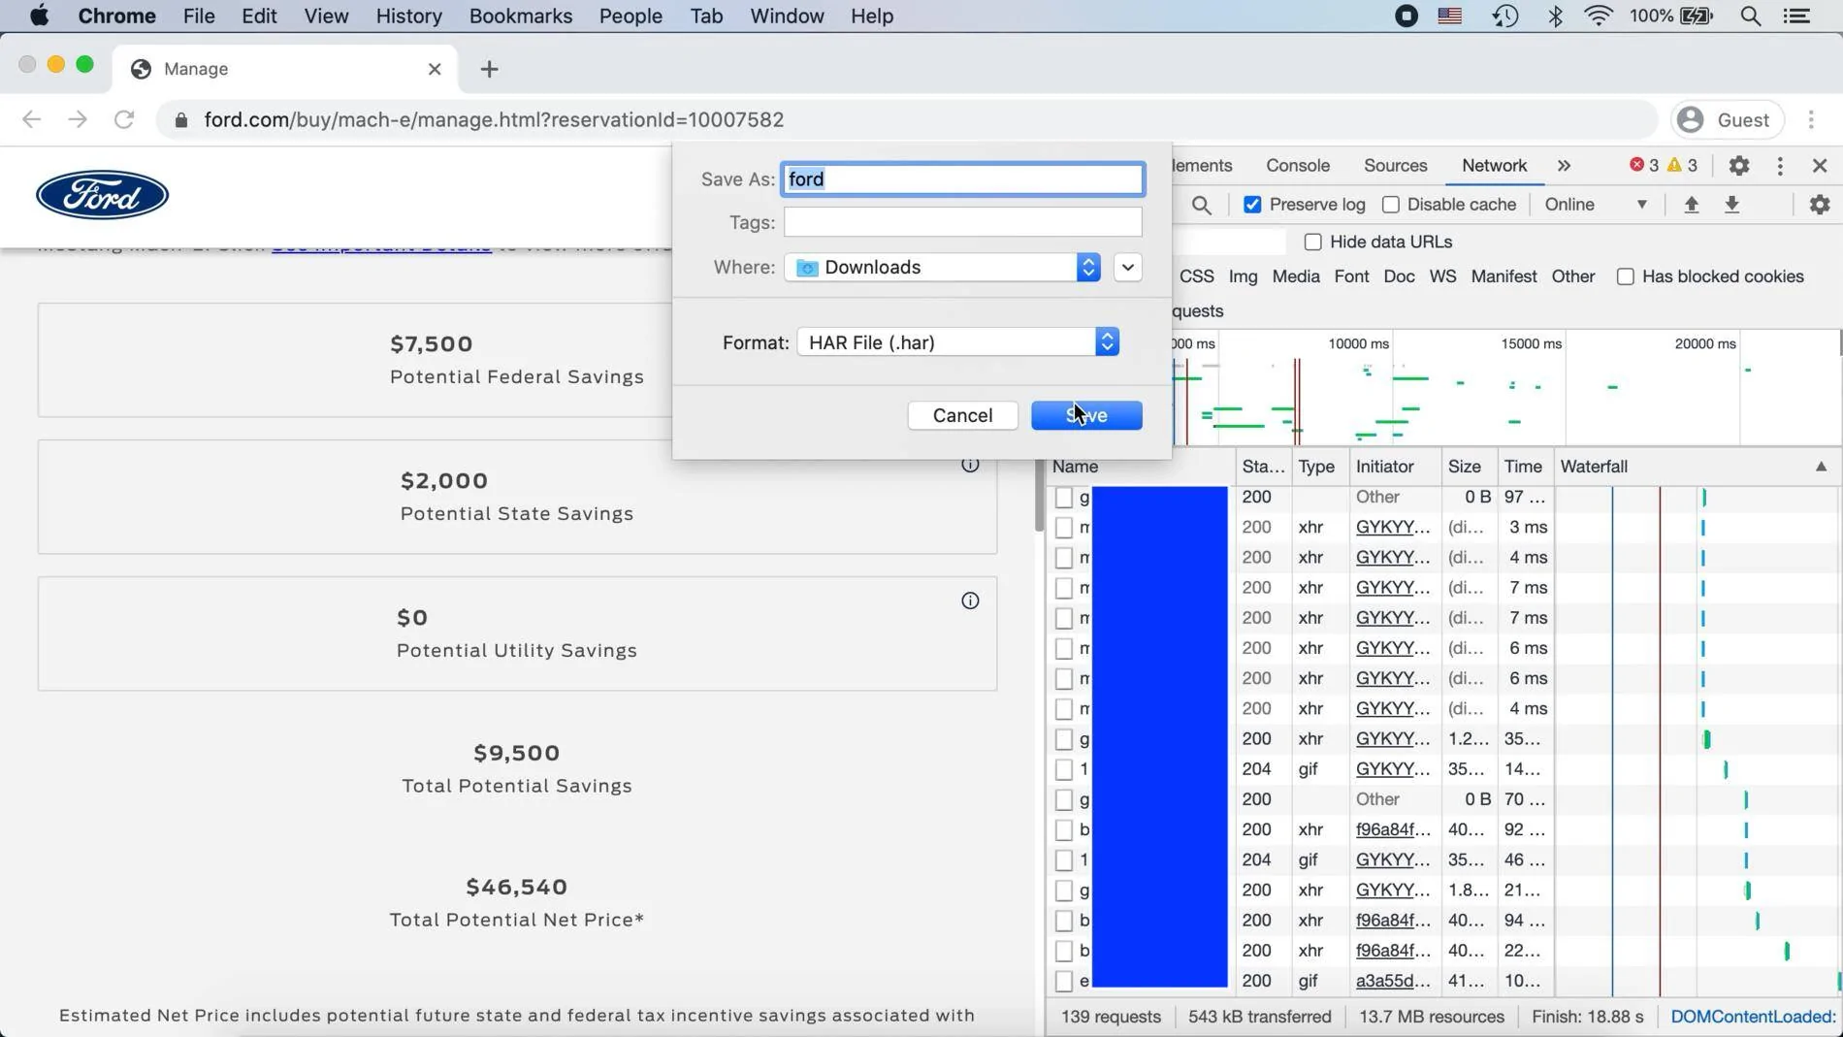Open DevTools settings gear

click(1739, 166)
